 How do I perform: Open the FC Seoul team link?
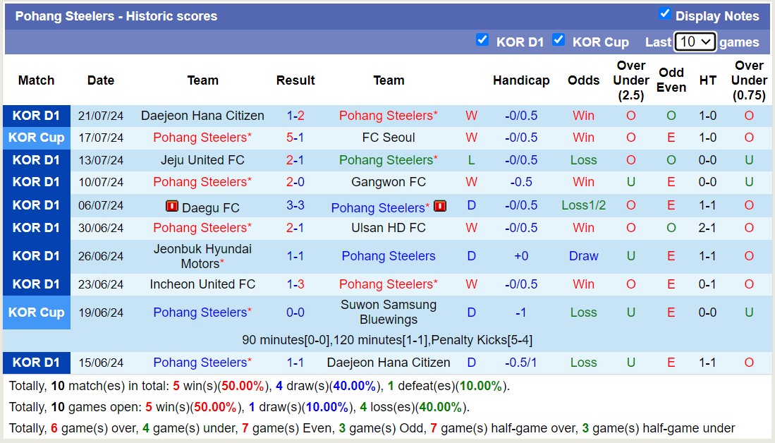[x=389, y=138]
